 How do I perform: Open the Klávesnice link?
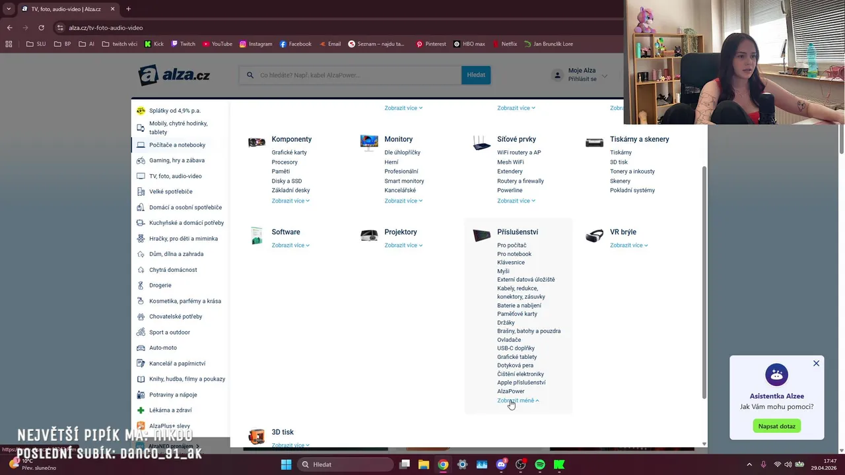[511, 263]
